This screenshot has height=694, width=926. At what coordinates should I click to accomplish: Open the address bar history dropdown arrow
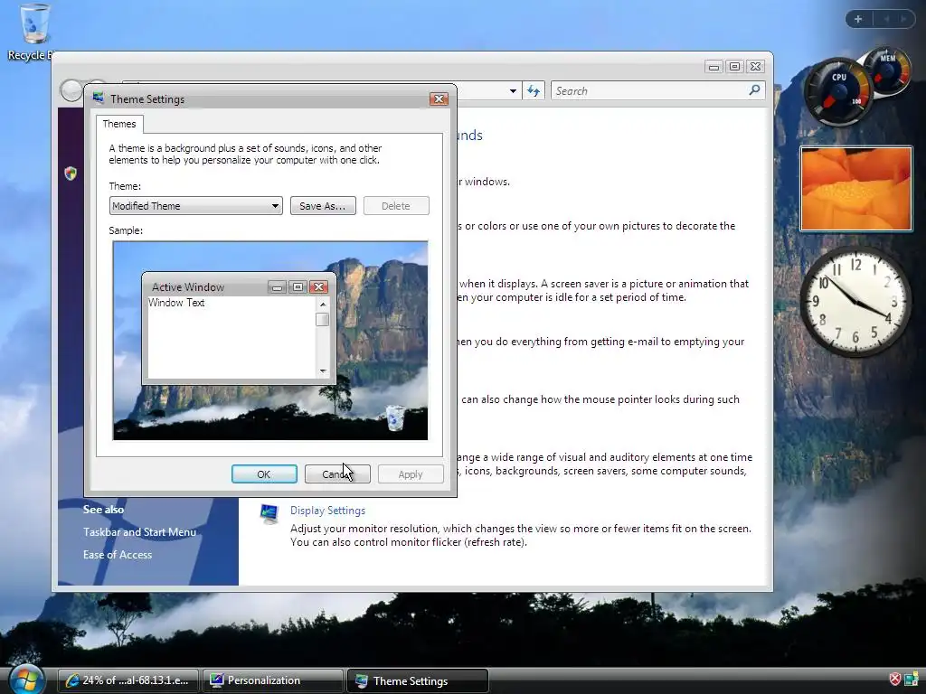(513, 91)
